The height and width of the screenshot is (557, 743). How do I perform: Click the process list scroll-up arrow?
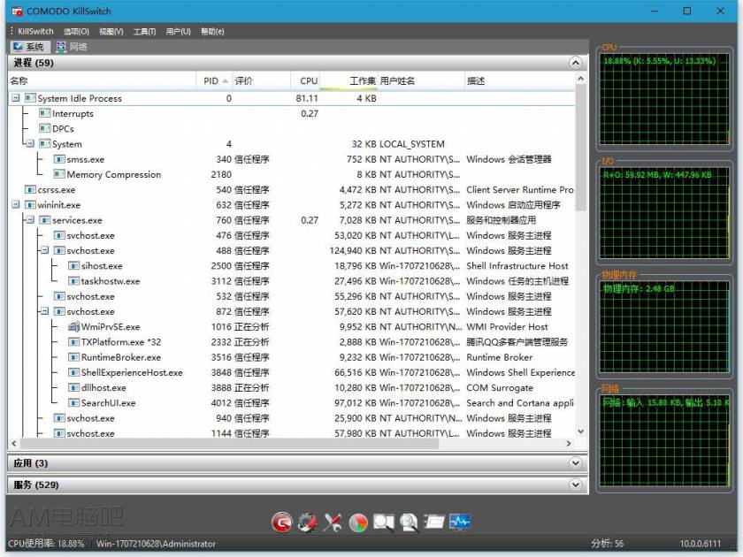pos(581,79)
